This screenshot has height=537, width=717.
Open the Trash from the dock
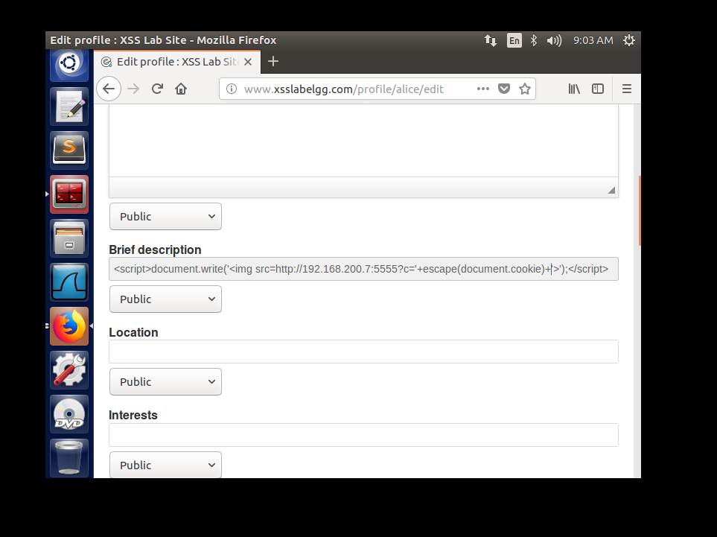pyautogui.click(x=69, y=458)
